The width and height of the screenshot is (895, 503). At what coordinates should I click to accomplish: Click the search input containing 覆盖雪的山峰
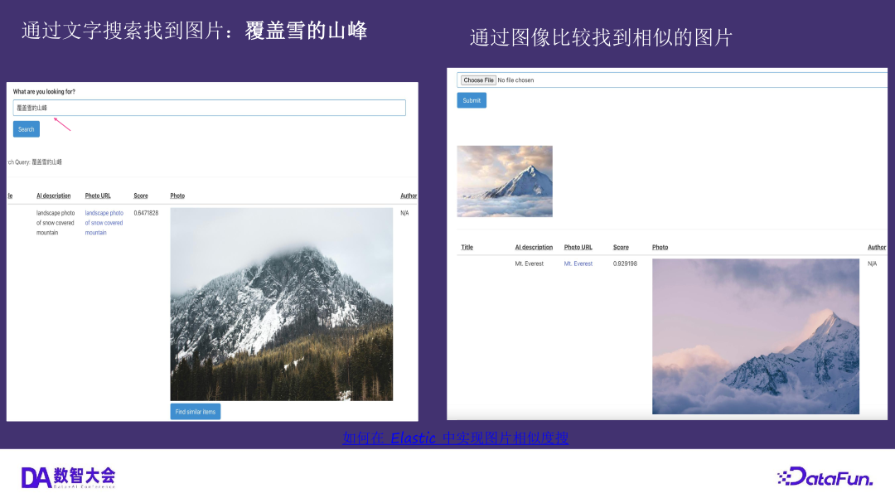[207, 107]
